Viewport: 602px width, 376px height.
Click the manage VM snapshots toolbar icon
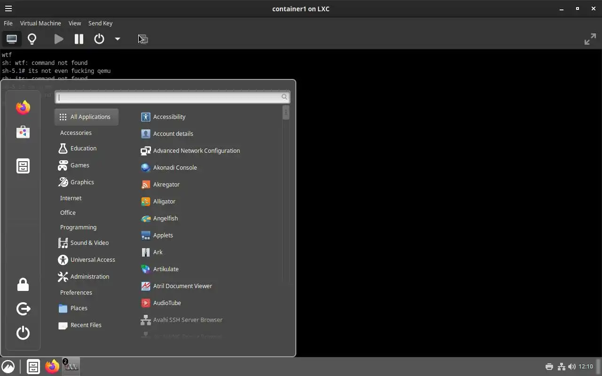143,39
